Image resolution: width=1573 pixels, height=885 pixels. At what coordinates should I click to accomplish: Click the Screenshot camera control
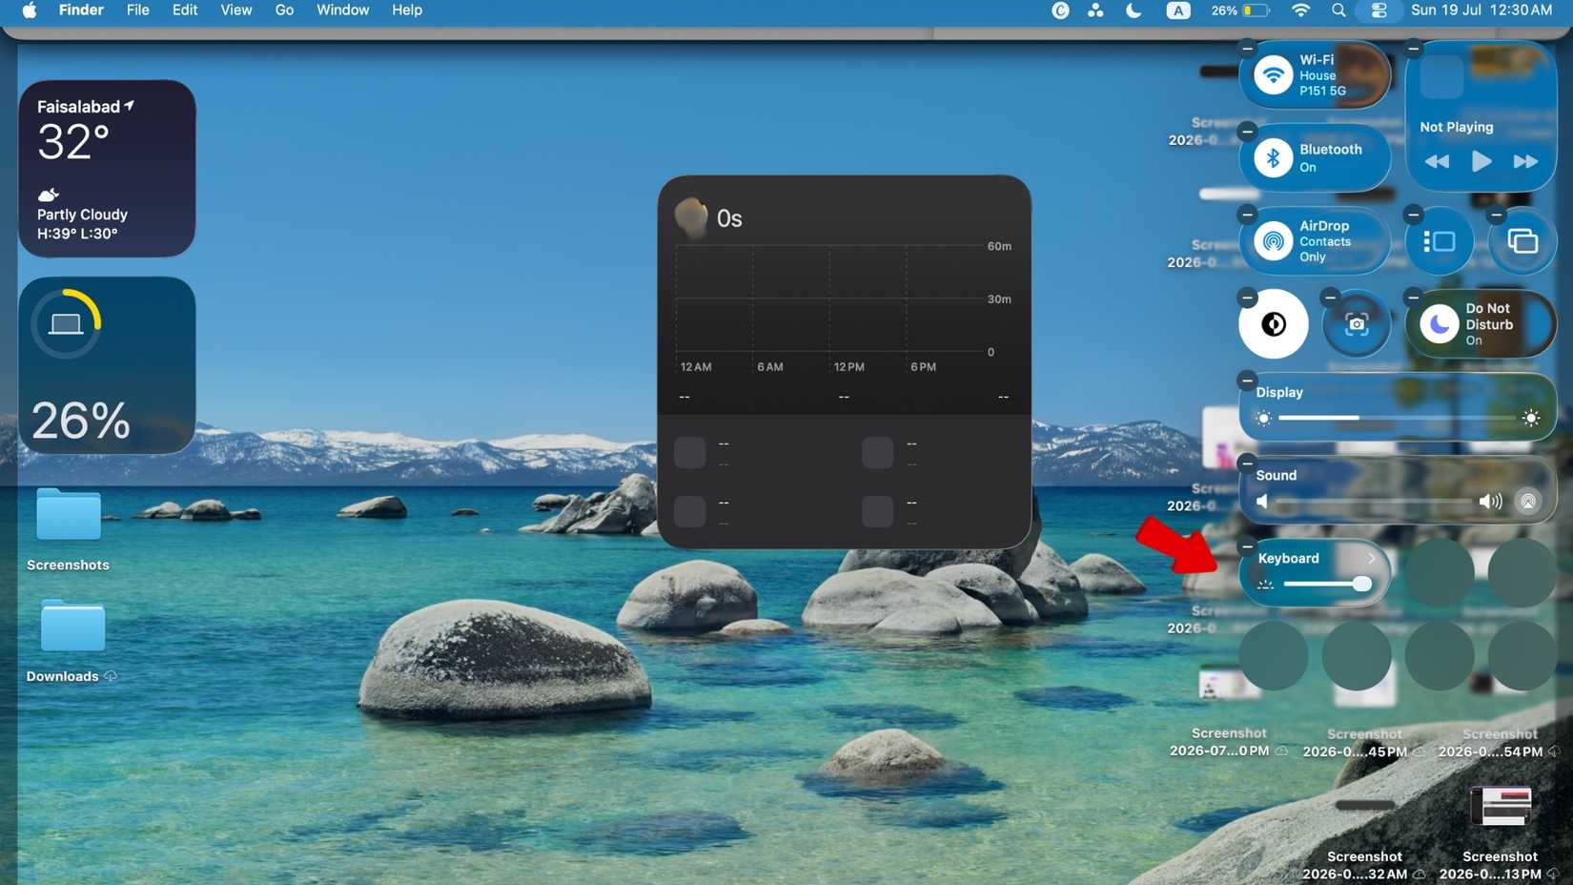[1357, 324]
